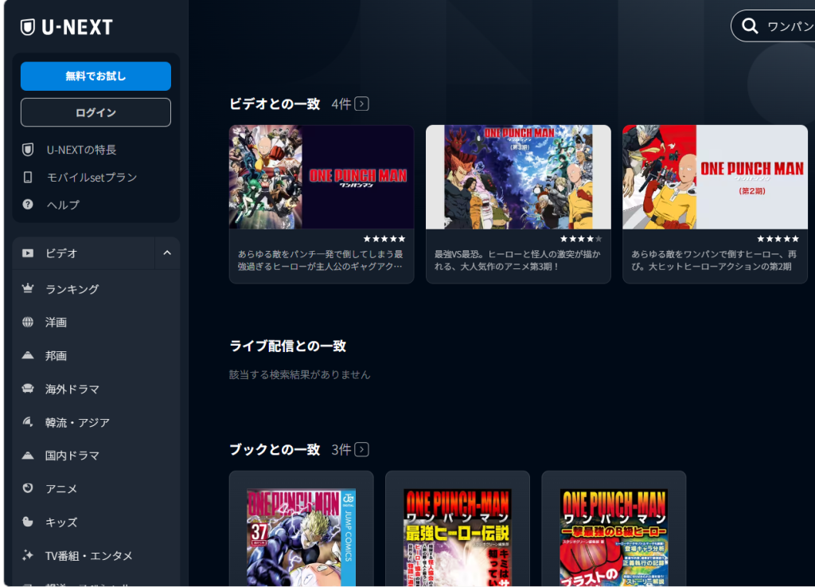Click the shield icon beside U-NEXTの特長
815x587 pixels.
(x=28, y=150)
